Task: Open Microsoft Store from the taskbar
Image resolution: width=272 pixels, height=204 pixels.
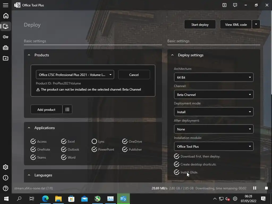Action: click(x=71, y=199)
